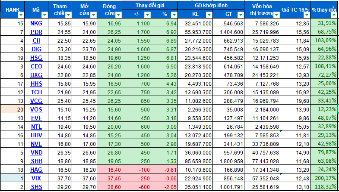Open the Đóng cửa filter dropdown
The image size is (339, 192).
tap(118, 15)
